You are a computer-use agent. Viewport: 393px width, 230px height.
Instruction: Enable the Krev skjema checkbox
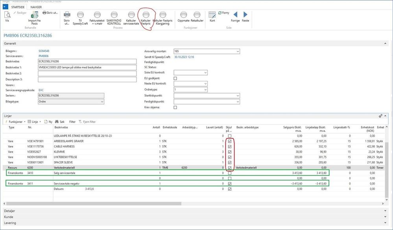click(x=175, y=107)
